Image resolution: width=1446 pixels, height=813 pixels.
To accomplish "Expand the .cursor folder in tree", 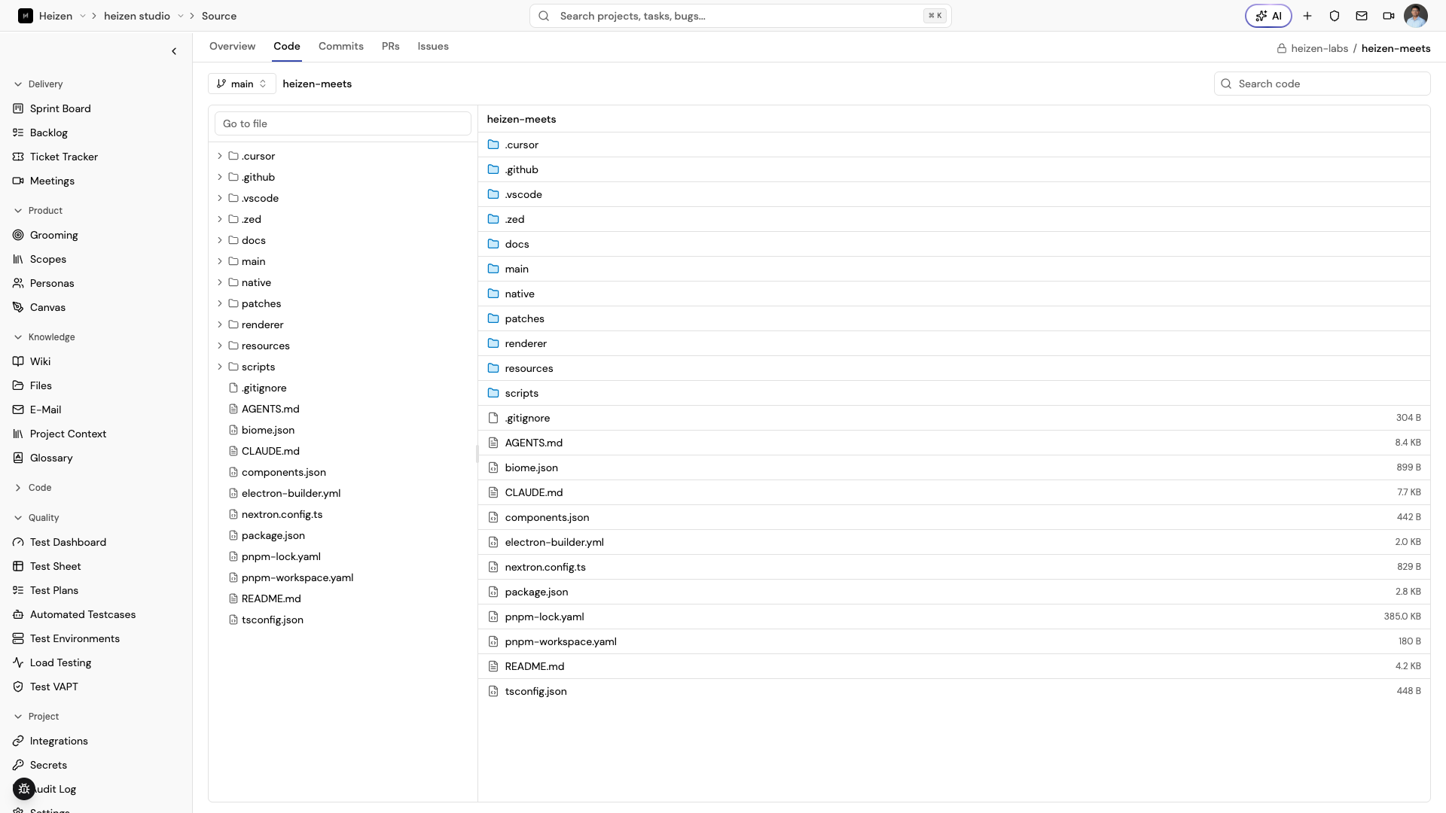I will click(220, 156).
